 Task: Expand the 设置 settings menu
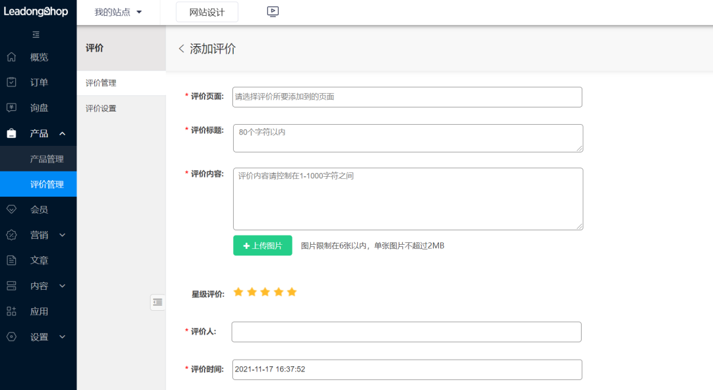(x=62, y=337)
